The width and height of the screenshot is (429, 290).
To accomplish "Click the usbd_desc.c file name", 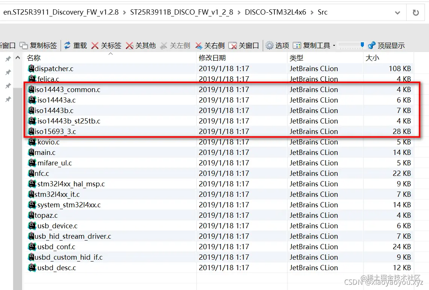I will click(57, 268).
